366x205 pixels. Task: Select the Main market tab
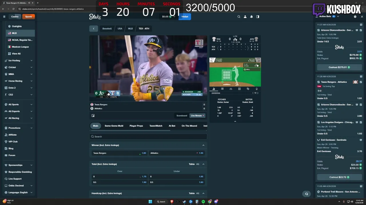pos(96,126)
